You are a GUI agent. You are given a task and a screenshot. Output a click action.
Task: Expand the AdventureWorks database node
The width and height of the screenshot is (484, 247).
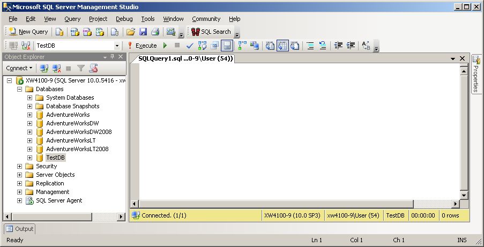pyautogui.click(x=29, y=115)
